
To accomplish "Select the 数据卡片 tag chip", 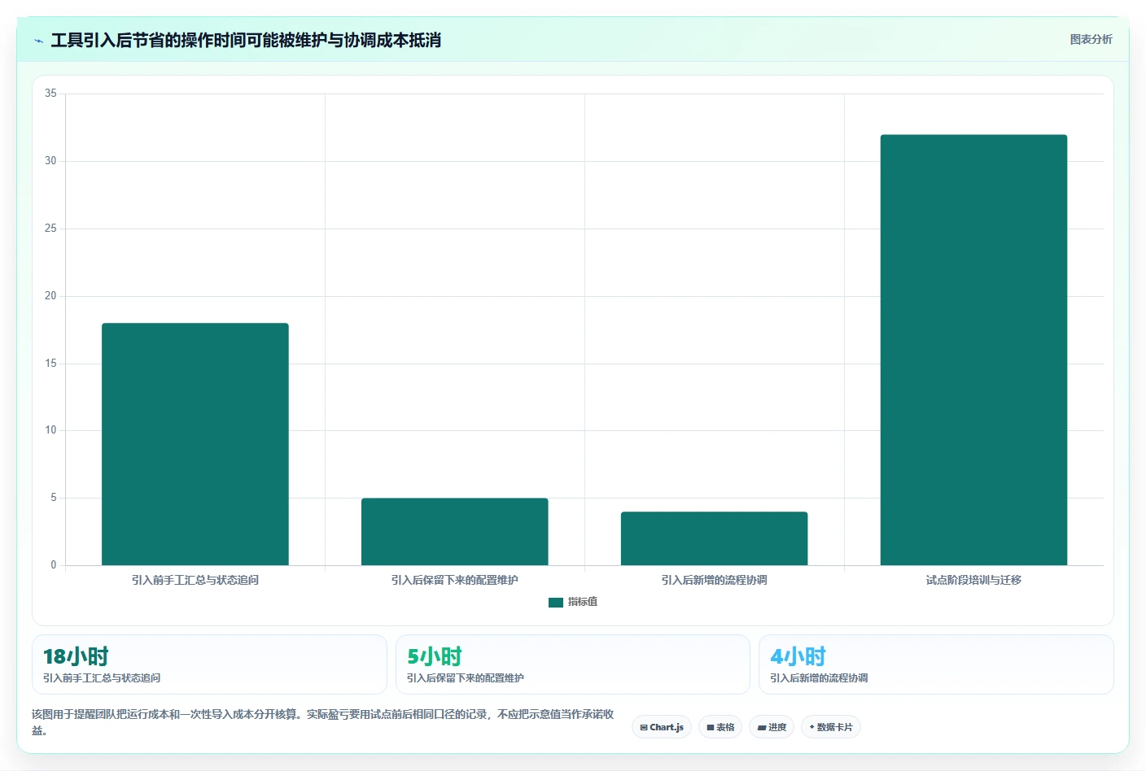I will point(831,727).
